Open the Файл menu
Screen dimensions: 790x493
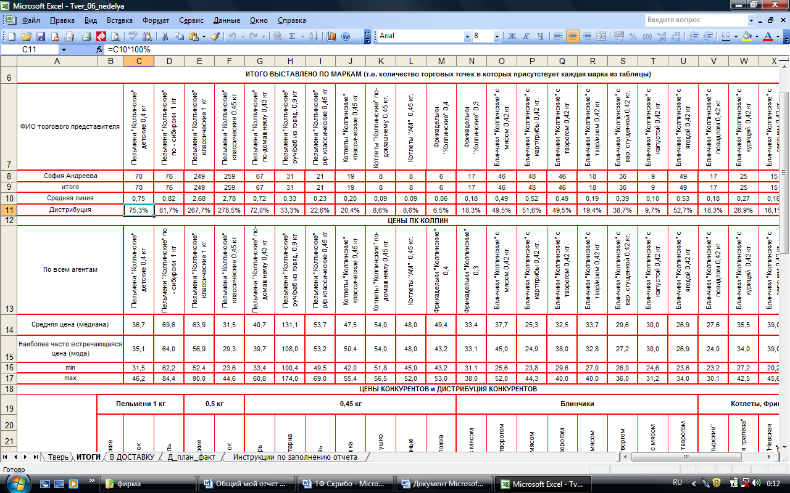click(x=31, y=20)
